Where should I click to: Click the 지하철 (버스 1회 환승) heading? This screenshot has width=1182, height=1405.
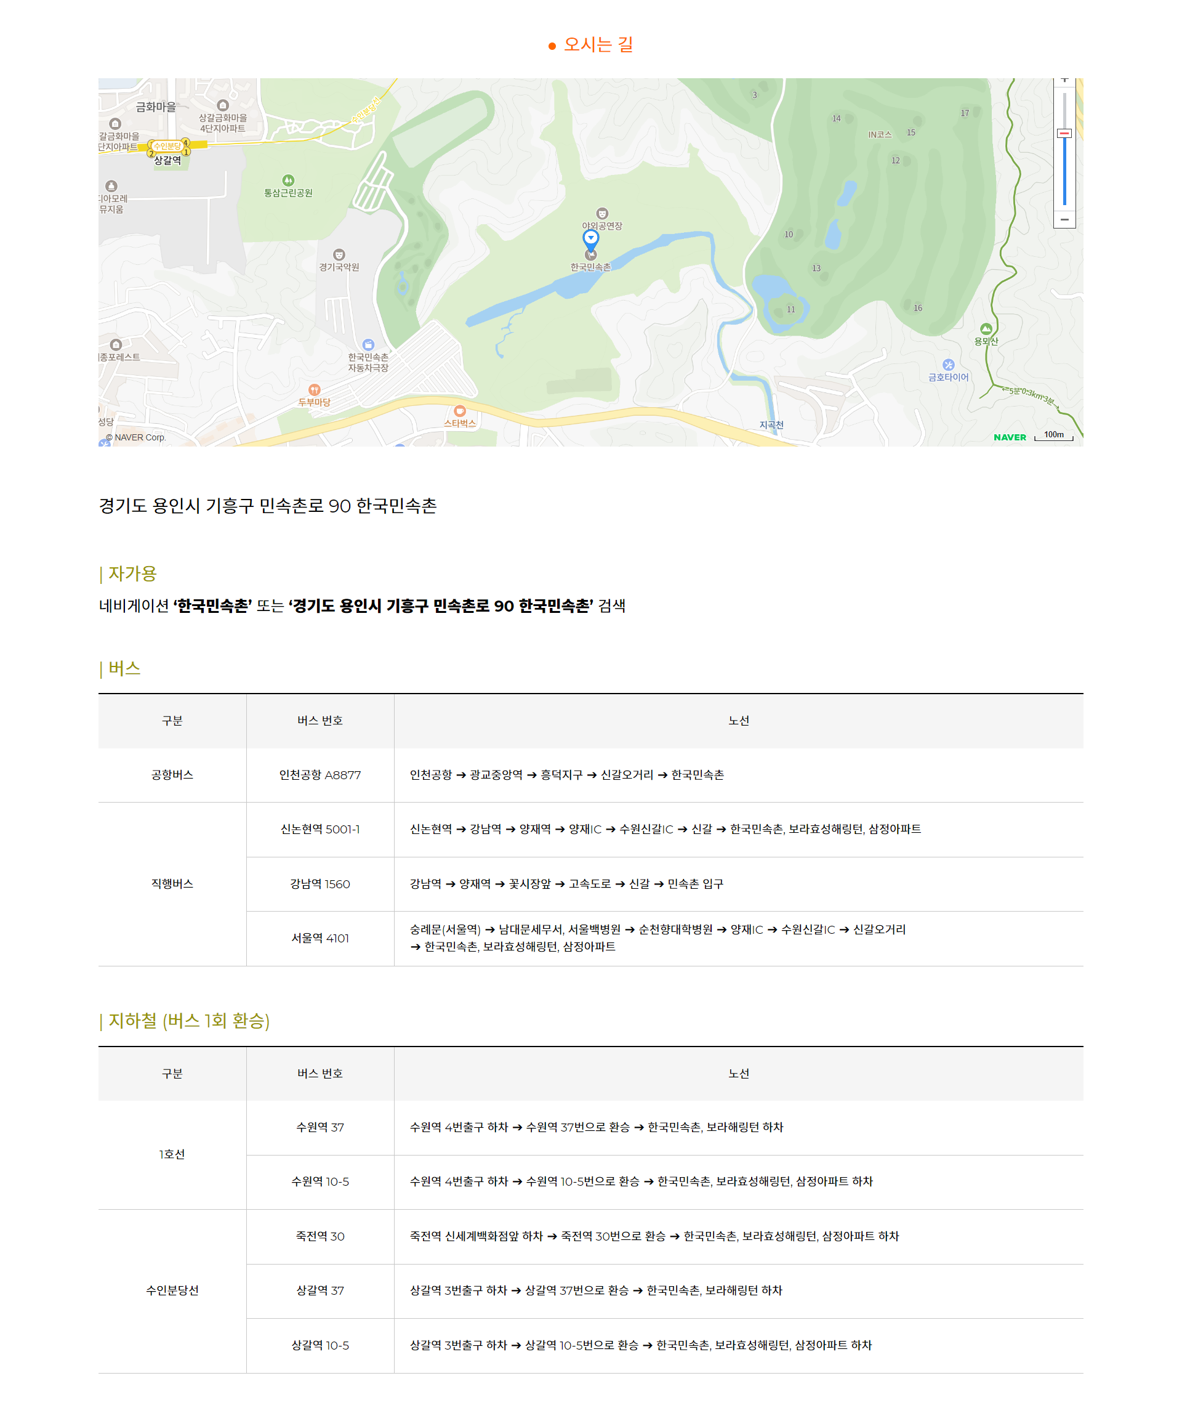coord(188,1021)
